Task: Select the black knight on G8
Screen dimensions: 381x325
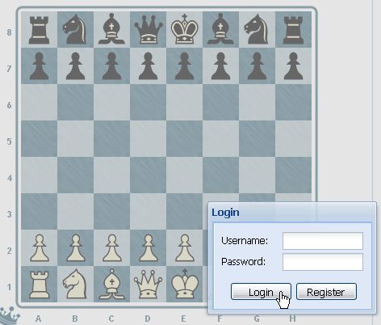Action: click(x=257, y=29)
